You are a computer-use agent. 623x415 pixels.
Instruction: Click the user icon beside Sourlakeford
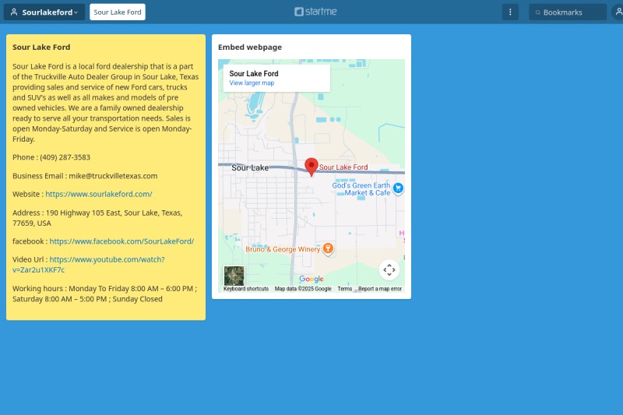click(14, 12)
